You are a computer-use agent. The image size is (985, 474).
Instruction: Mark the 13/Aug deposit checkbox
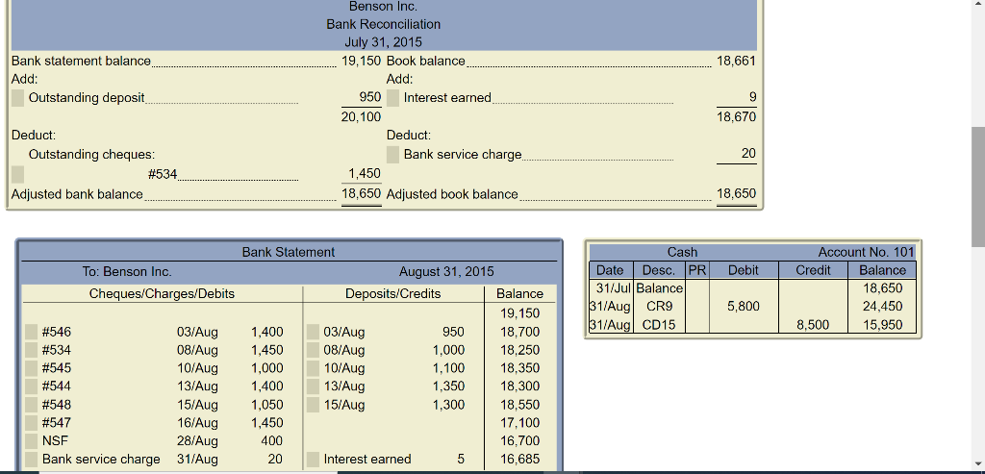[313, 387]
